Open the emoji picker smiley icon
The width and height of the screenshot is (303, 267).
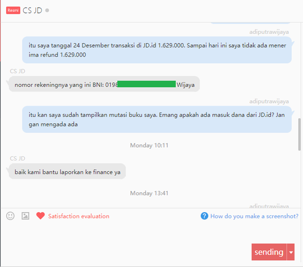click(x=10, y=216)
